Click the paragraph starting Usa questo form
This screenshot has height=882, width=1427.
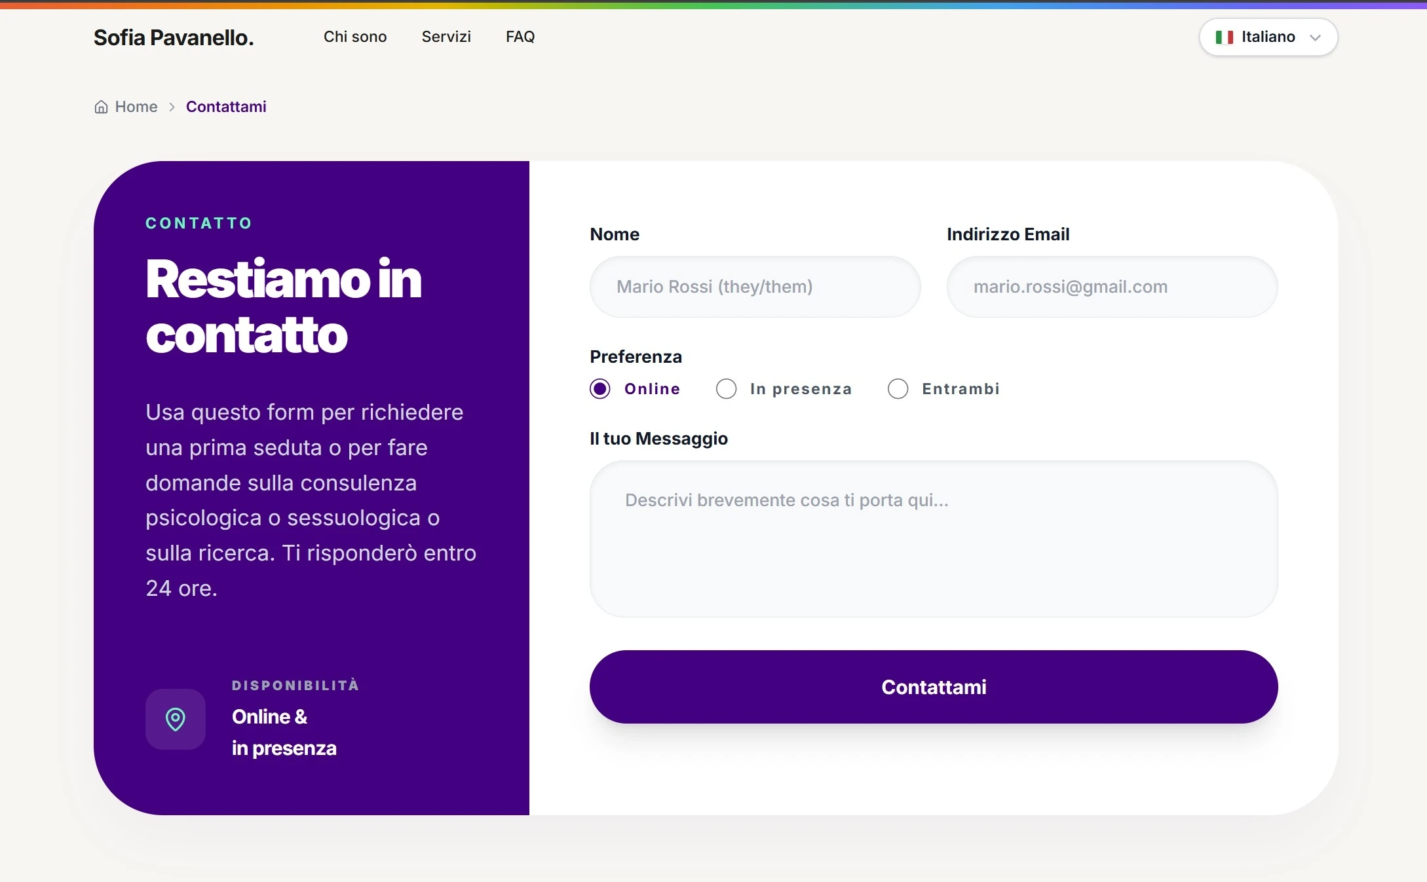click(x=311, y=500)
